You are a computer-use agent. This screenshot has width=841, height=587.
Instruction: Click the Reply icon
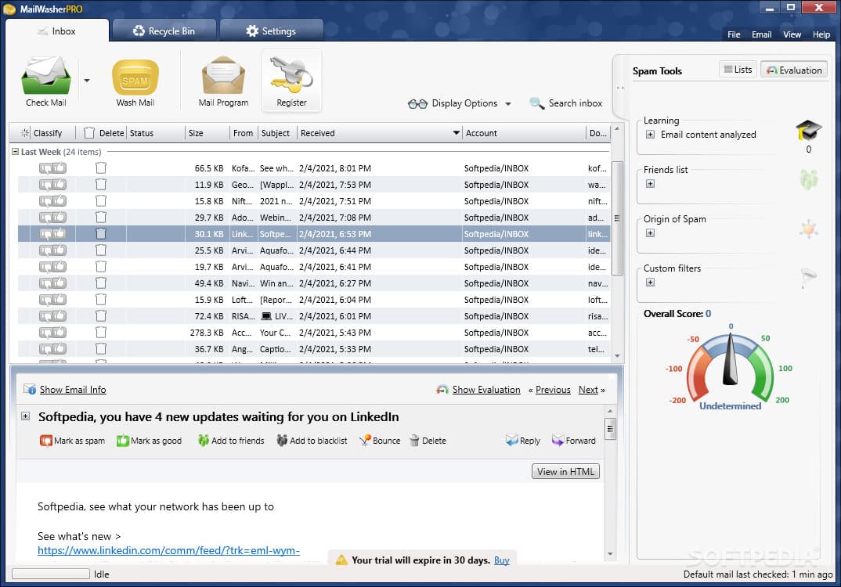pyautogui.click(x=511, y=441)
